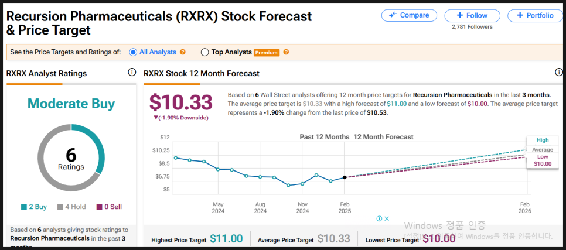
Task: Click the Feb 2026 axis label
Action: 524,208
